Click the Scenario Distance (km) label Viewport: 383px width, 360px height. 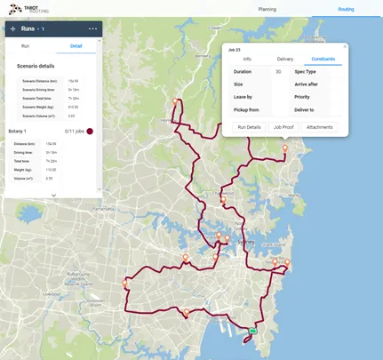point(40,81)
